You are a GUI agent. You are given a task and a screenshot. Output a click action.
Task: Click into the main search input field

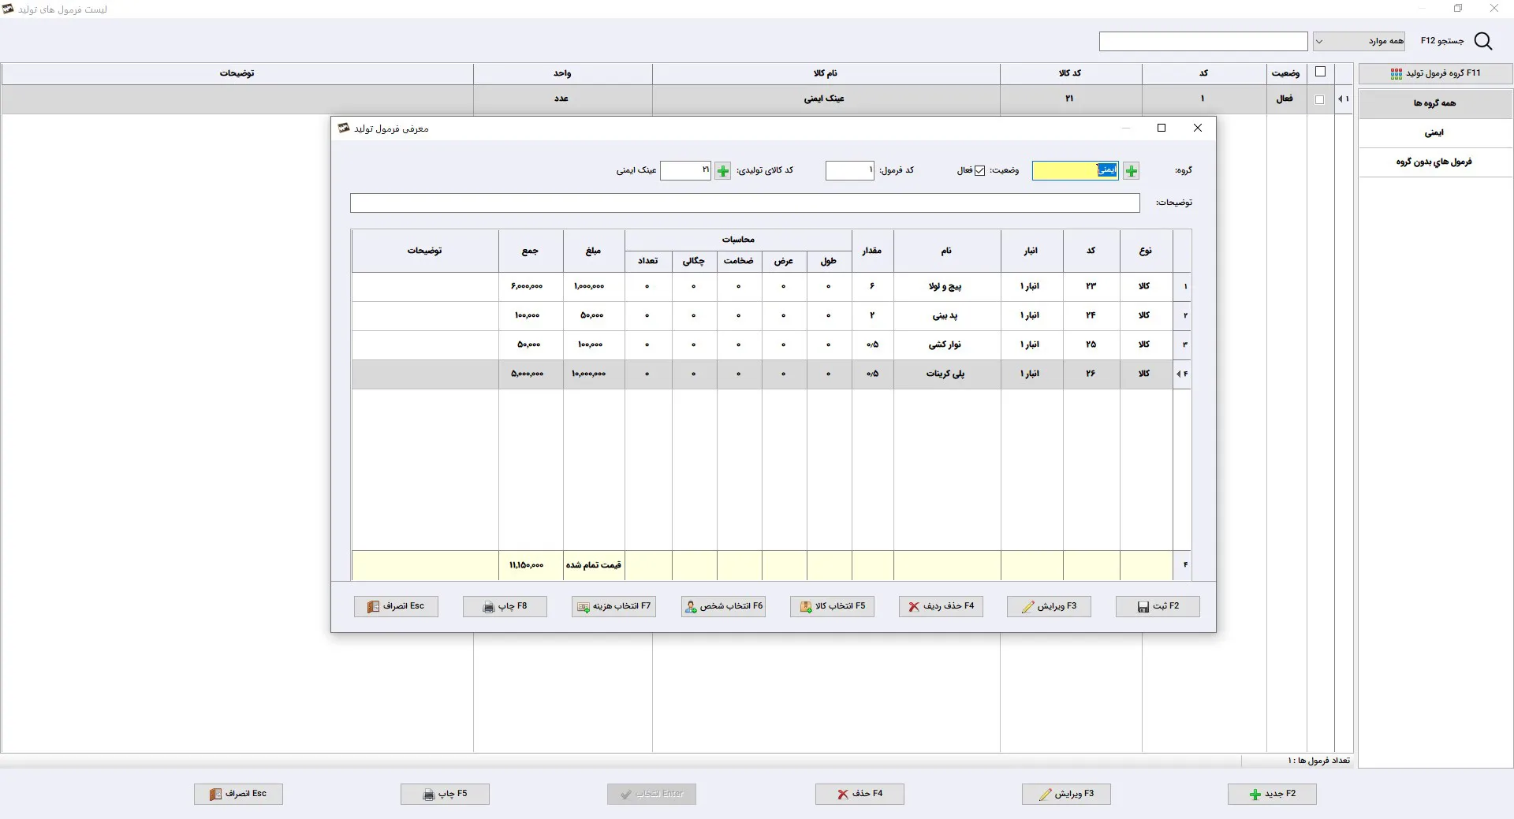coord(1203,41)
